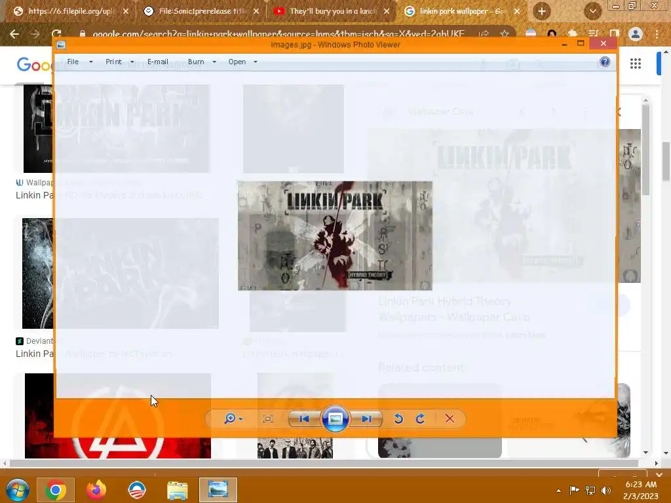671x503 pixels.
Task: Rotate the image counterclockwise
Action: click(x=398, y=419)
